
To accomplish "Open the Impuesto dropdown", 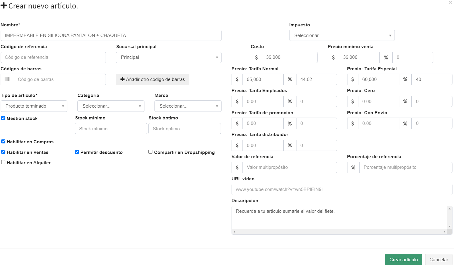I will click(342, 35).
